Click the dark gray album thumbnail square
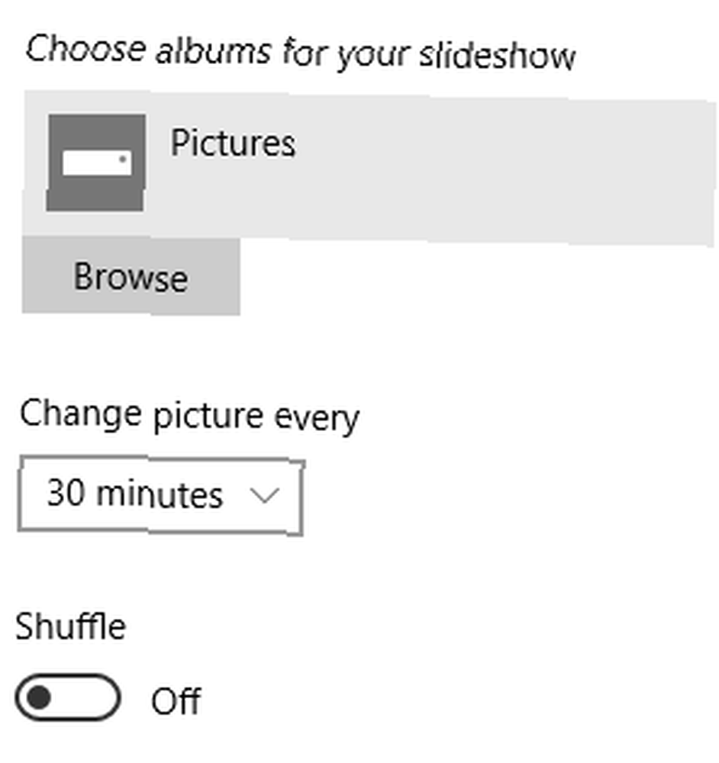 coord(96,163)
